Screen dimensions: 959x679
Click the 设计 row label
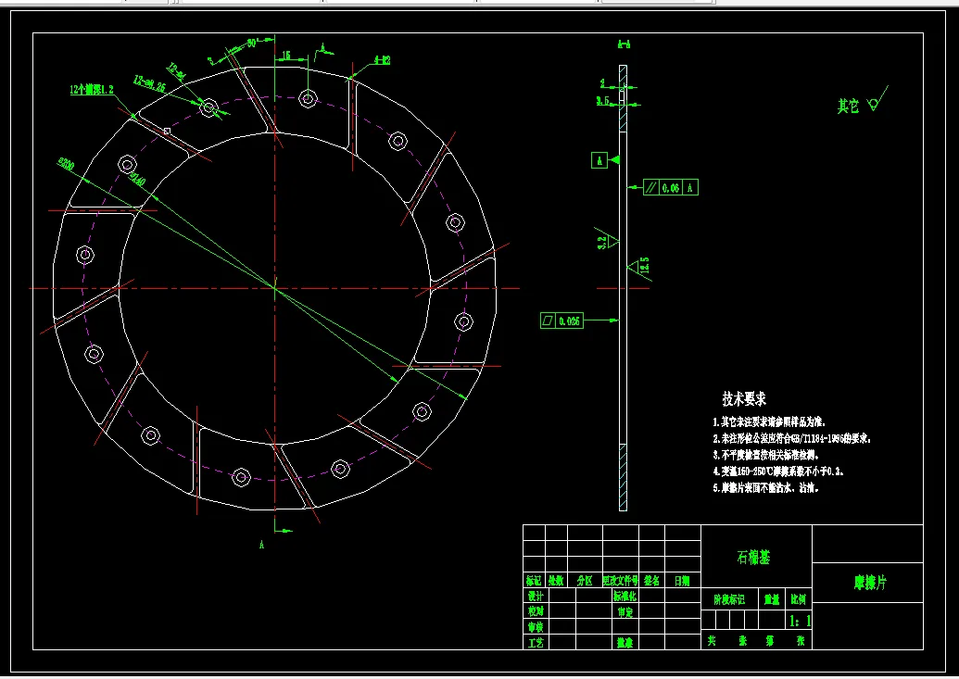(x=536, y=596)
